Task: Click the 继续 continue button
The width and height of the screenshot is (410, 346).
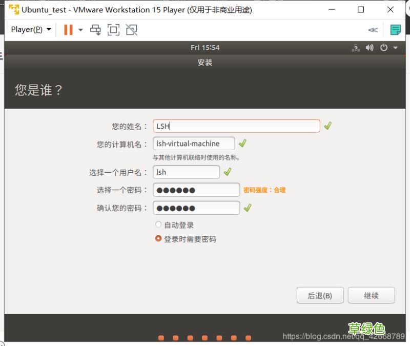Action: (371, 296)
